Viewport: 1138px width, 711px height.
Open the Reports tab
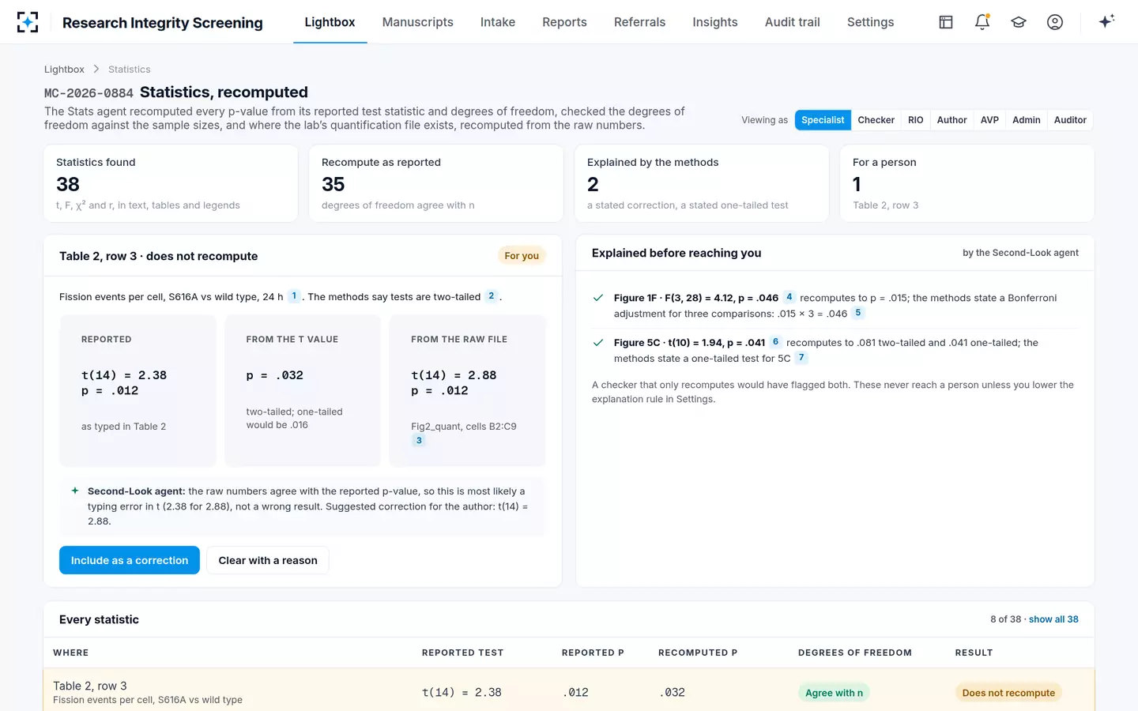564,22
